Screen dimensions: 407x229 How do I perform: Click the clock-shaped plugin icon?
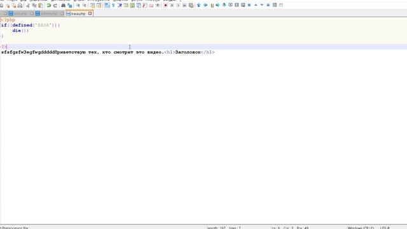230,5
